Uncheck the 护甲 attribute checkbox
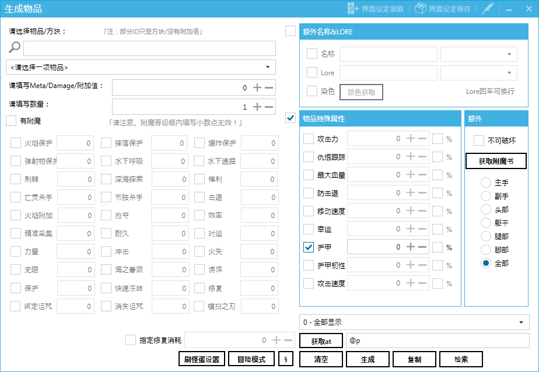The height and width of the screenshot is (372, 539). [309, 247]
